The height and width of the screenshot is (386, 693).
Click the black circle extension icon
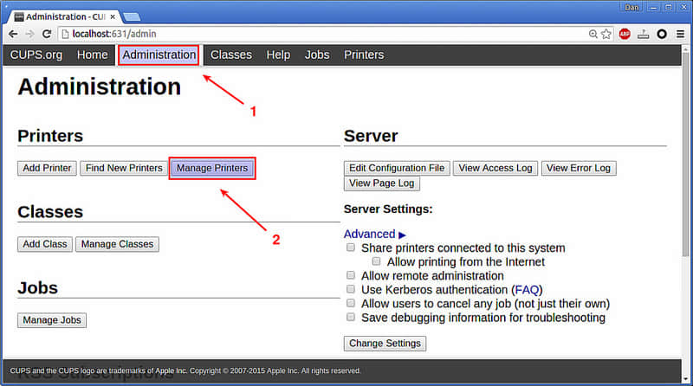tap(662, 34)
